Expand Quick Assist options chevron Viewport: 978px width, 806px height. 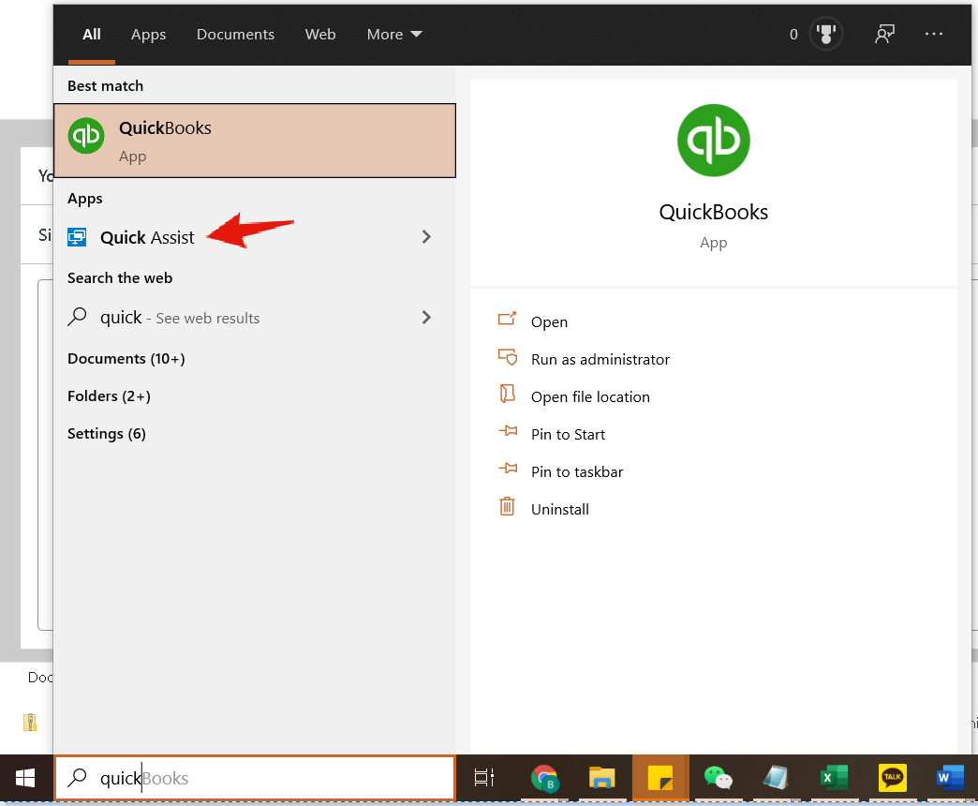click(426, 237)
